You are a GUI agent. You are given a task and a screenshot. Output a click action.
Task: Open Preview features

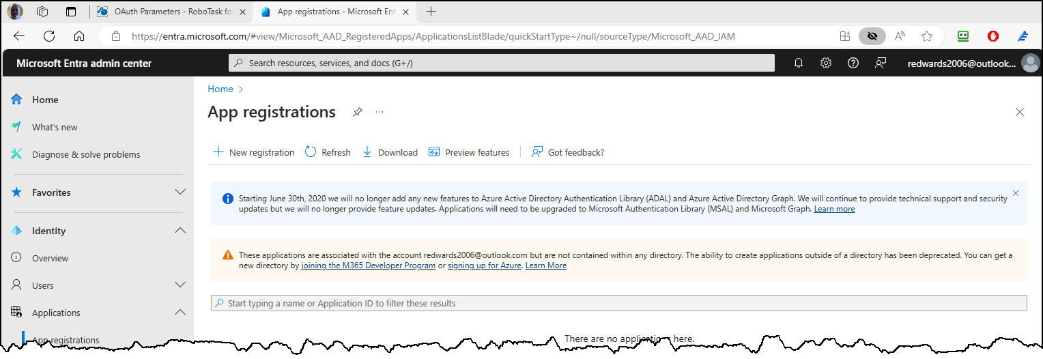[469, 152]
